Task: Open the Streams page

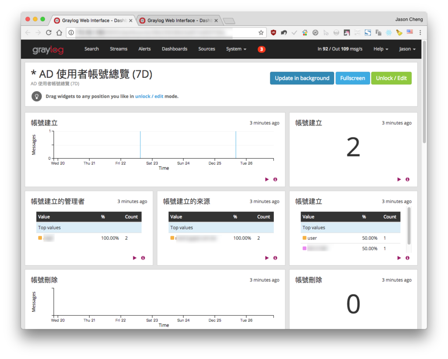Action: [x=119, y=49]
